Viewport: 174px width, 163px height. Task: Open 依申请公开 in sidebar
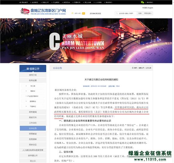(33, 156)
